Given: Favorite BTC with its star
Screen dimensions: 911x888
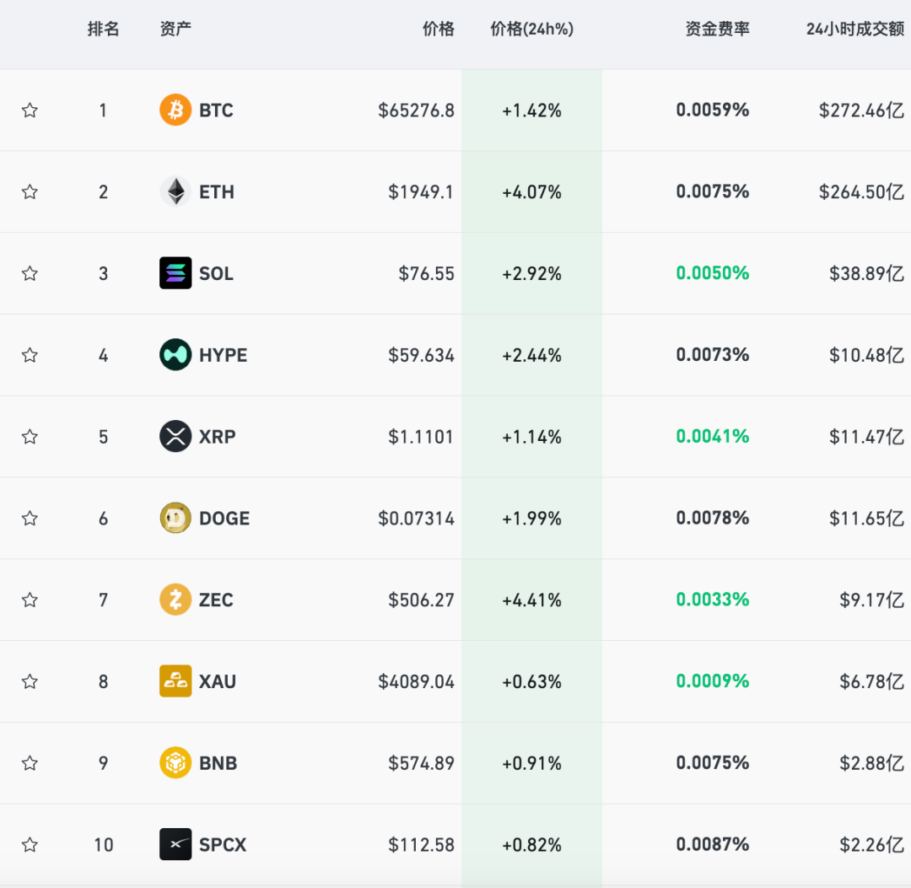Looking at the screenshot, I should pyautogui.click(x=30, y=110).
